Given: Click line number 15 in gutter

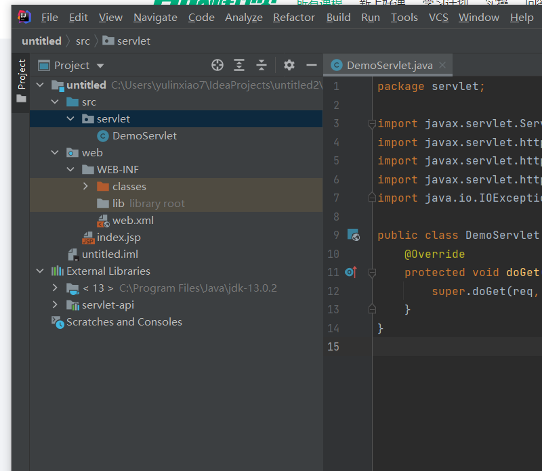Looking at the screenshot, I should coord(333,346).
